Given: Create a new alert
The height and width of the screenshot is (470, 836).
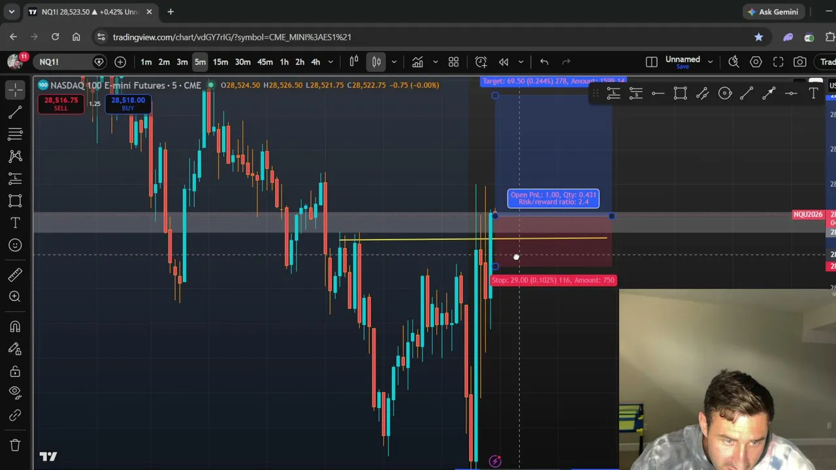Looking at the screenshot, I should point(481,62).
